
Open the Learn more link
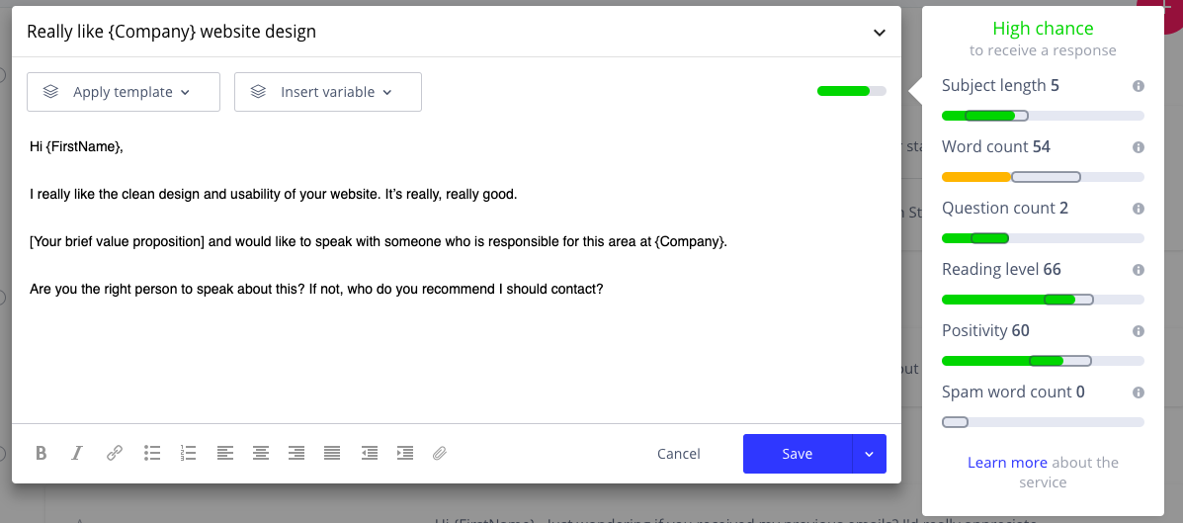[x=1007, y=463]
